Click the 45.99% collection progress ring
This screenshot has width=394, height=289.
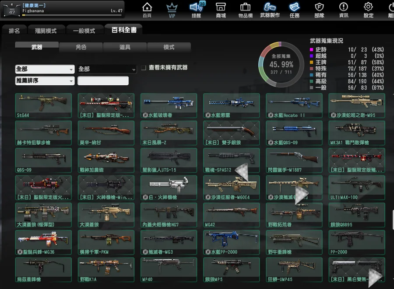click(x=281, y=64)
